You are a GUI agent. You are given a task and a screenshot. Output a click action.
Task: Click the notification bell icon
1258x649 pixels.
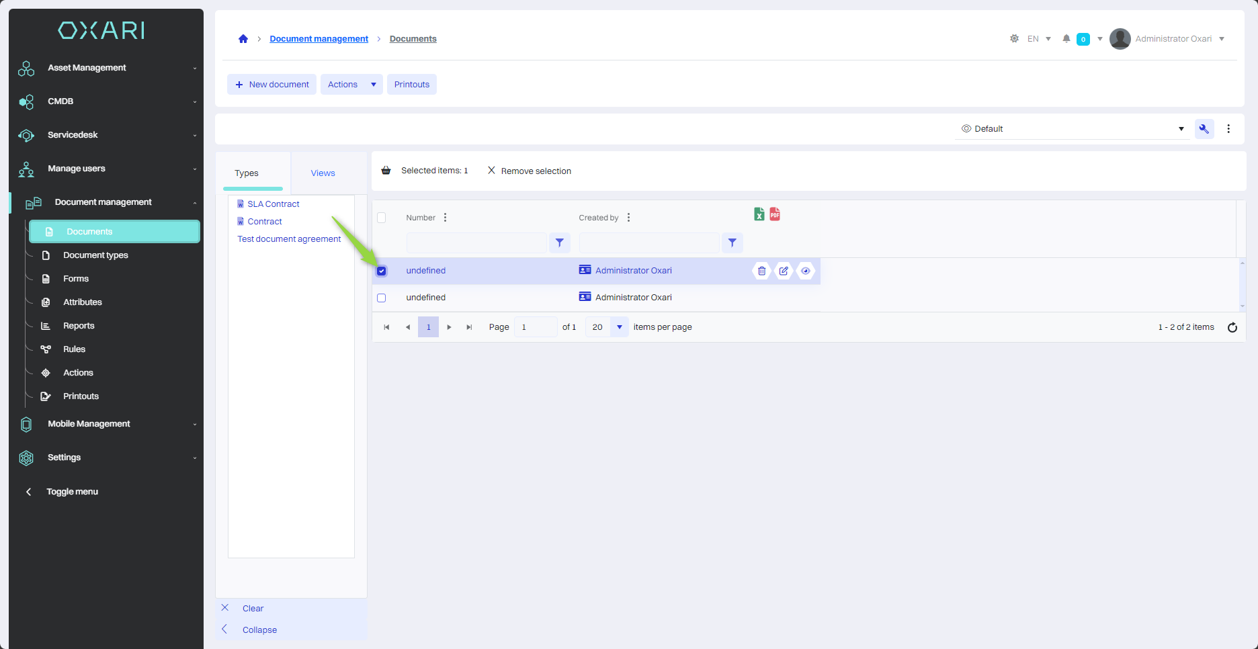click(1066, 39)
